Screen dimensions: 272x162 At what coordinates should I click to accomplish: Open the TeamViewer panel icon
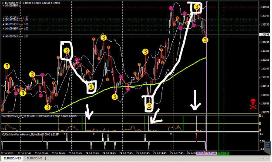click(268, 145)
